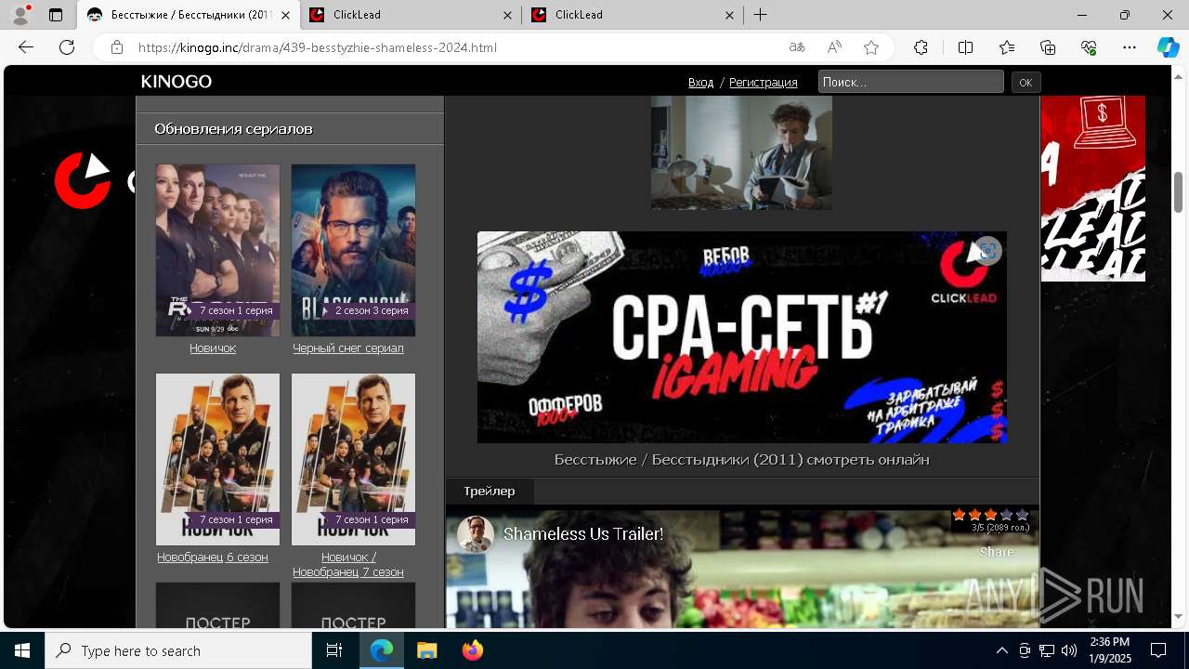This screenshot has height=669, width=1189.
Task: Click Share on the trailer video
Action: tap(997, 552)
